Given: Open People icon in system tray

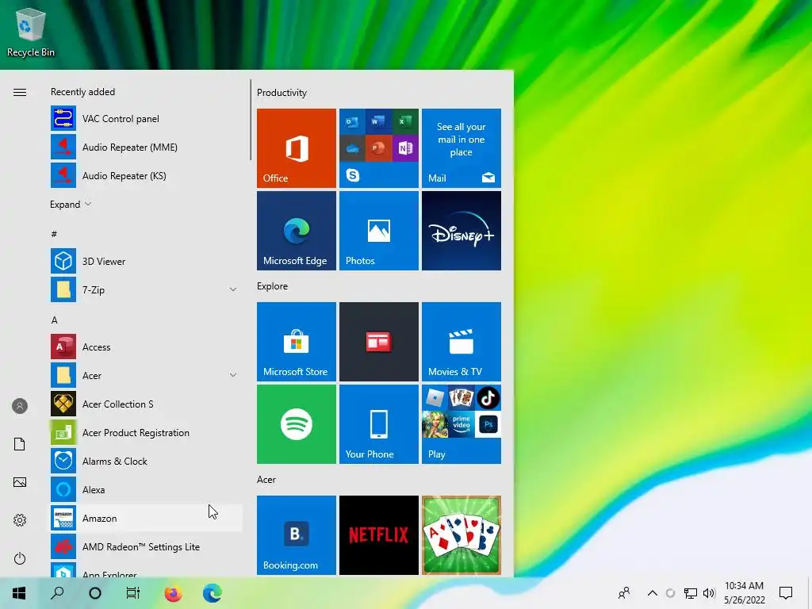Looking at the screenshot, I should pyautogui.click(x=625, y=593).
